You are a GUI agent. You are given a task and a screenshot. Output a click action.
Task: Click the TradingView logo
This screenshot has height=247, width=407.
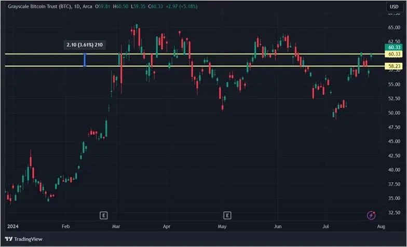point(24,239)
